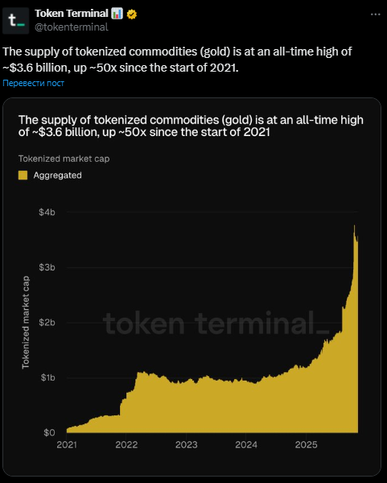Click the gold verified badge
The image size is (387, 483).
tap(132, 14)
